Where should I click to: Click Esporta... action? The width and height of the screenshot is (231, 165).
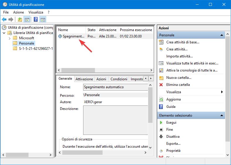pos(173,144)
